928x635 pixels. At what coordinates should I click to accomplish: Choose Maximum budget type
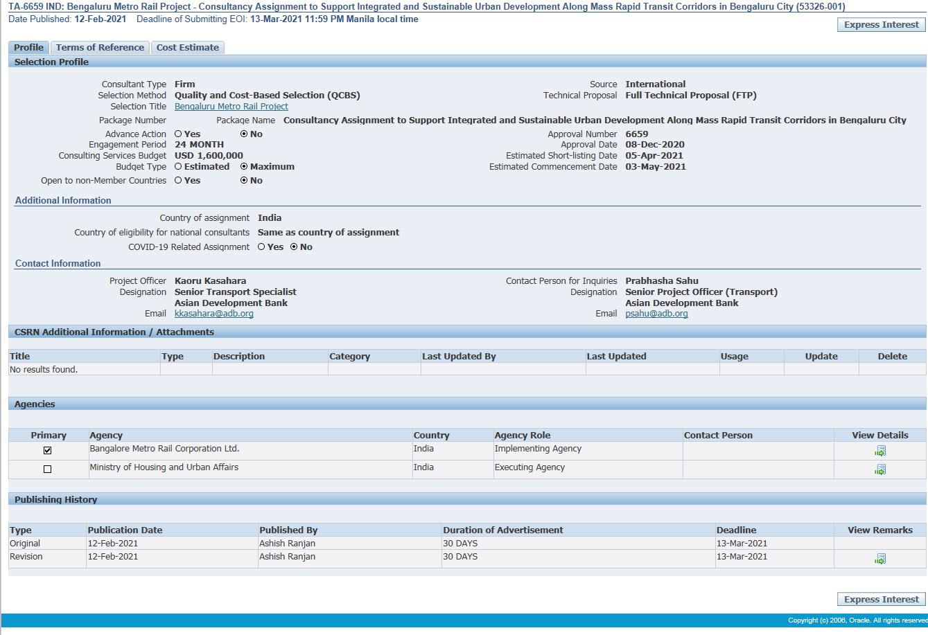click(x=244, y=166)
